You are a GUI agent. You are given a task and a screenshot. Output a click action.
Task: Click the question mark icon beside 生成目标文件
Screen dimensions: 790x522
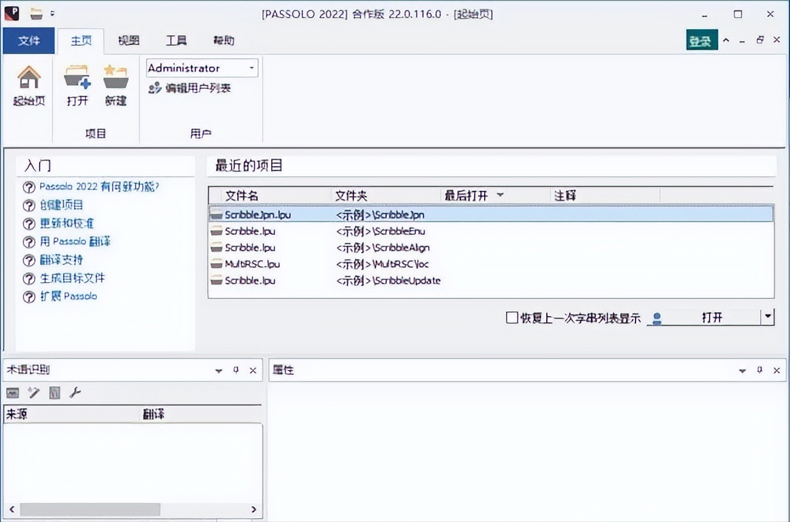(x=29, y=279)
